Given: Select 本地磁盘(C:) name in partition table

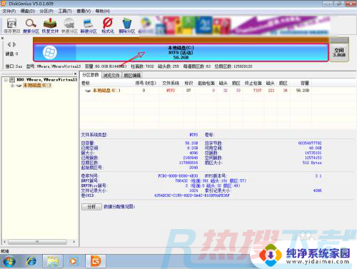Looking at the screenshot, I should 106,91.
